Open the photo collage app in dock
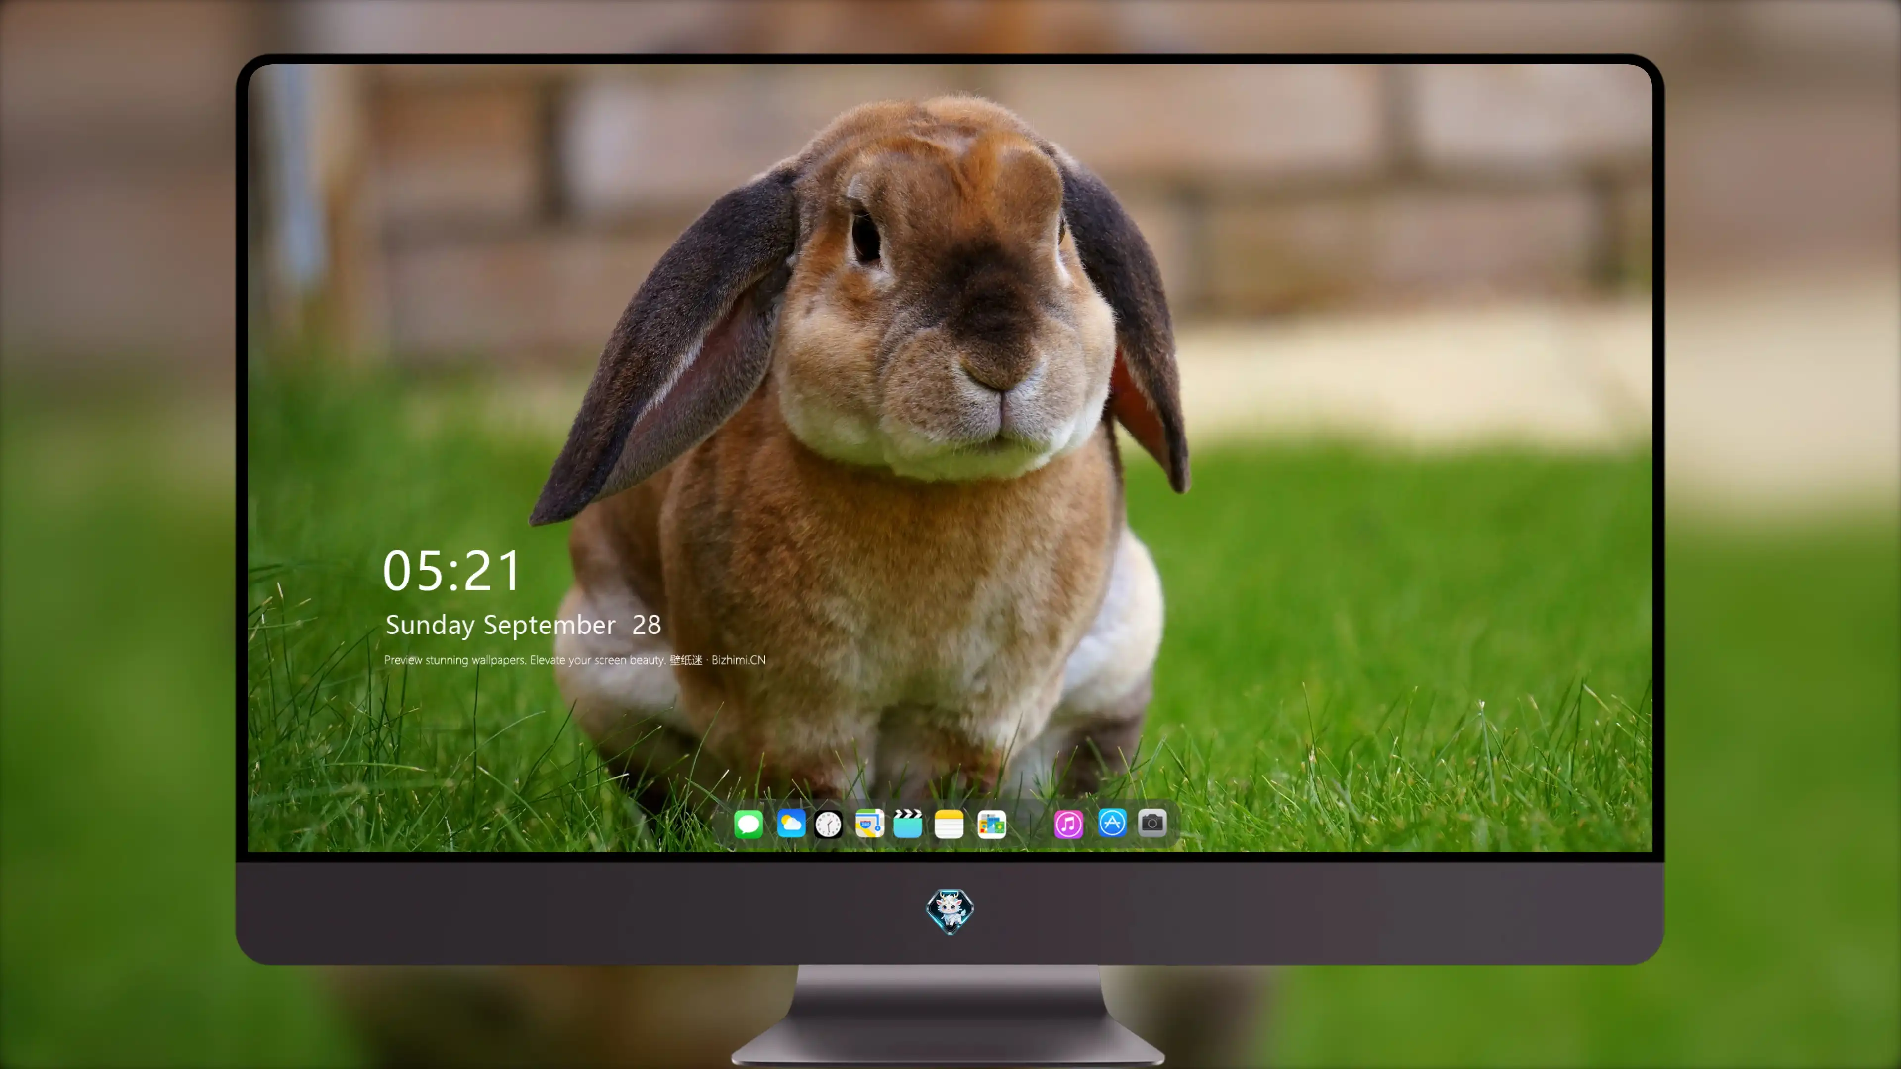Image resolution: width=1901 pixels, height=1069 pixels. click(992, 824)
